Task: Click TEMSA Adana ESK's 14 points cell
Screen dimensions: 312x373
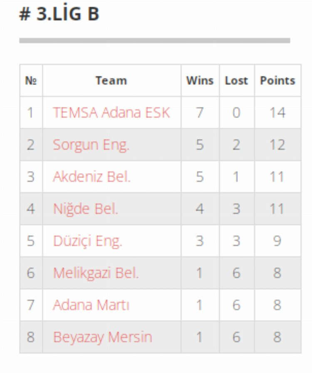Action: coord(277,113)
